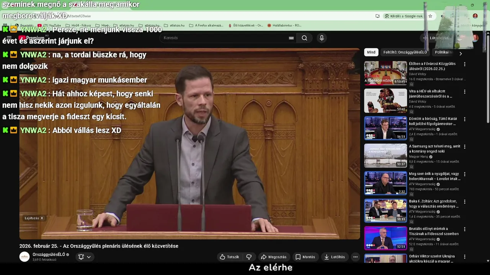Screen dimensions: 490x275
Task: Open Magyar Hang channel under Samsung video
Action: (x=418, y=157)
